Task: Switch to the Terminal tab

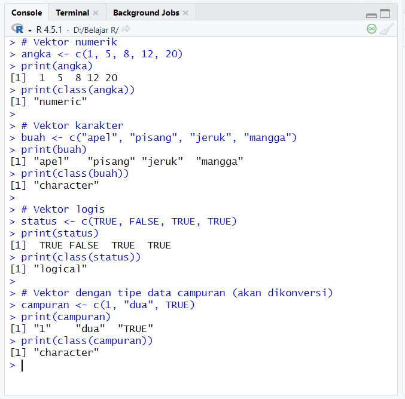Action: click(72, 13)
